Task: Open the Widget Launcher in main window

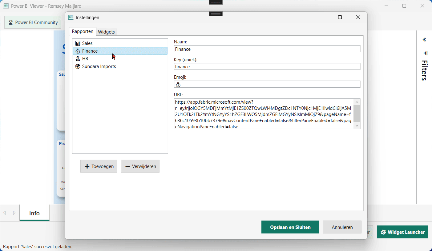Action: click(x=402, y=232)
